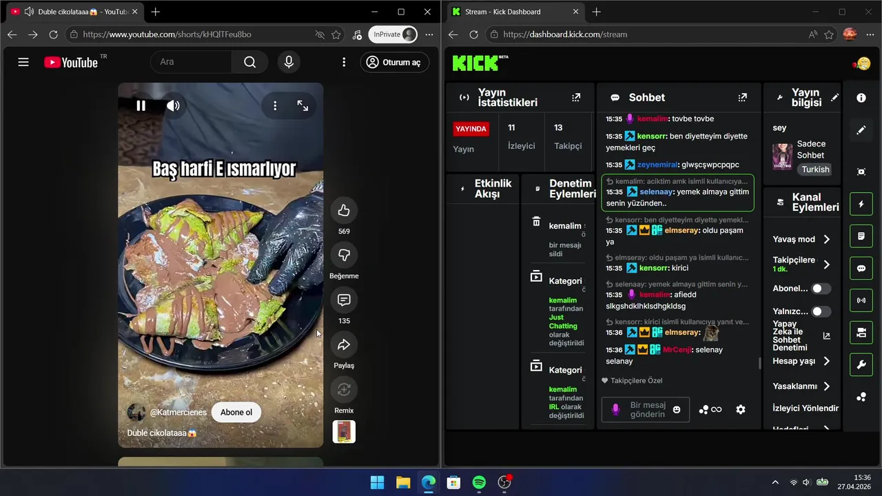Click the Bir mesaj gönderin chat input

(x=646, y=410)
